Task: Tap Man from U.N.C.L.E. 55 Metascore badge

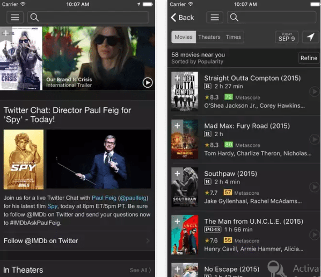Action: [228, 240]
